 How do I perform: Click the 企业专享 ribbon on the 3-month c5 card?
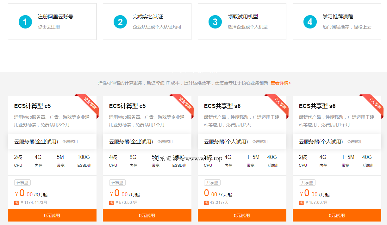click(x=89, y=103)
